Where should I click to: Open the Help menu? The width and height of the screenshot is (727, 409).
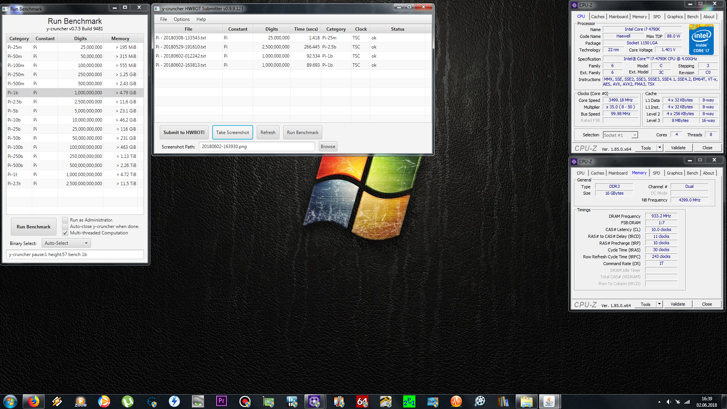[x=201, y=19]
